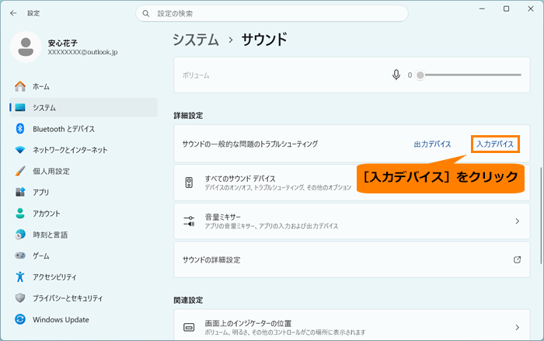This screenshot has height=341, width=544.
Task: Select ゲーム in the sidebar
Action: click(x=83, y=256)
